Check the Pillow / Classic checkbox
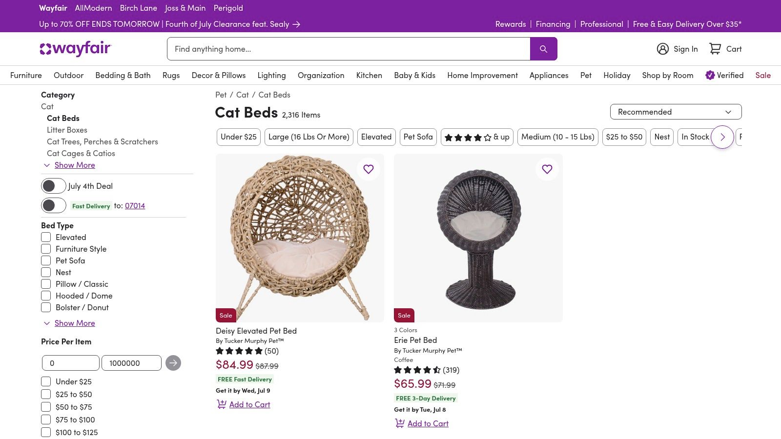Screen dimensions: 781x439 point(46,284)
